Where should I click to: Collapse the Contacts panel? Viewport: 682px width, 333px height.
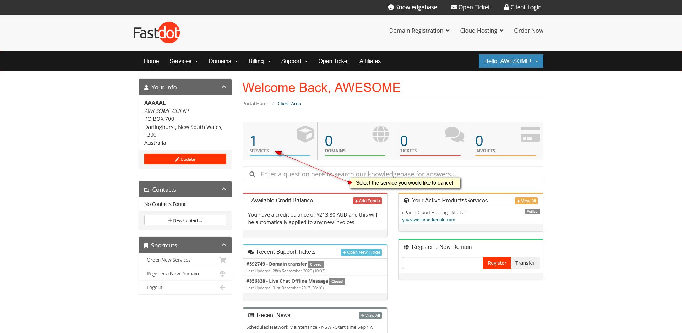click(224, 189)
